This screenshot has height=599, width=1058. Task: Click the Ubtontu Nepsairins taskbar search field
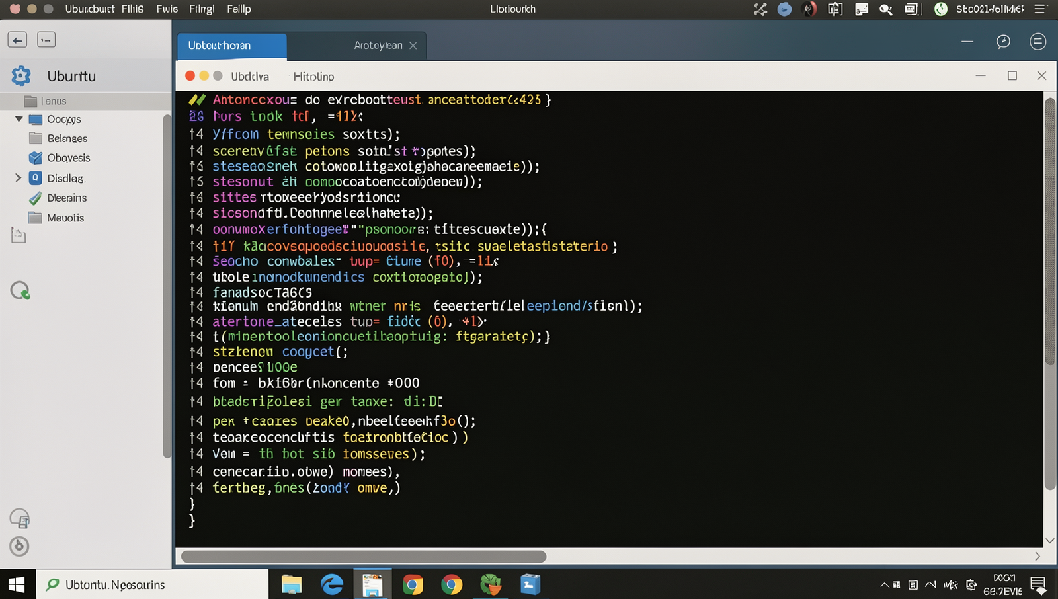[152, 584]
